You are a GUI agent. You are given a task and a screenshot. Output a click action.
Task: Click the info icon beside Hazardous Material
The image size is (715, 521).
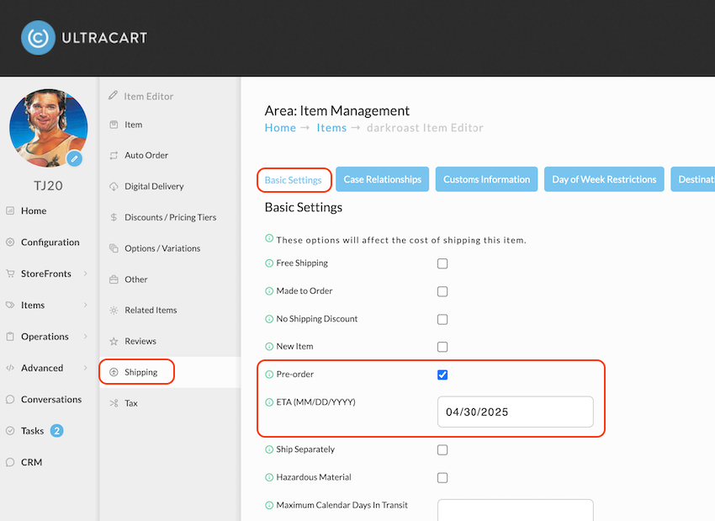269,478
